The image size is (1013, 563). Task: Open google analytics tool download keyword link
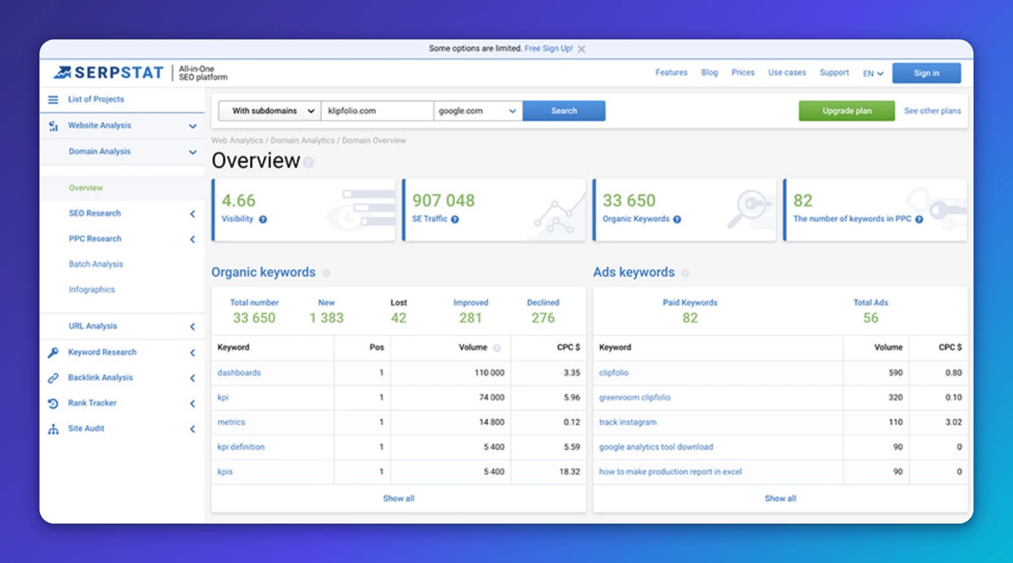point(656,447)
